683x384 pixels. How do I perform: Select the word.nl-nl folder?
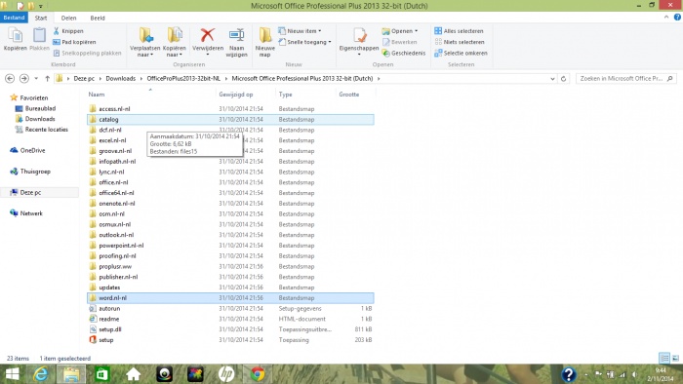(230, 298)
